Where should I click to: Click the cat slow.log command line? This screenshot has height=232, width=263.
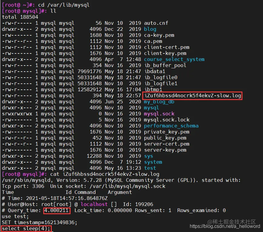tap(105, 174)
